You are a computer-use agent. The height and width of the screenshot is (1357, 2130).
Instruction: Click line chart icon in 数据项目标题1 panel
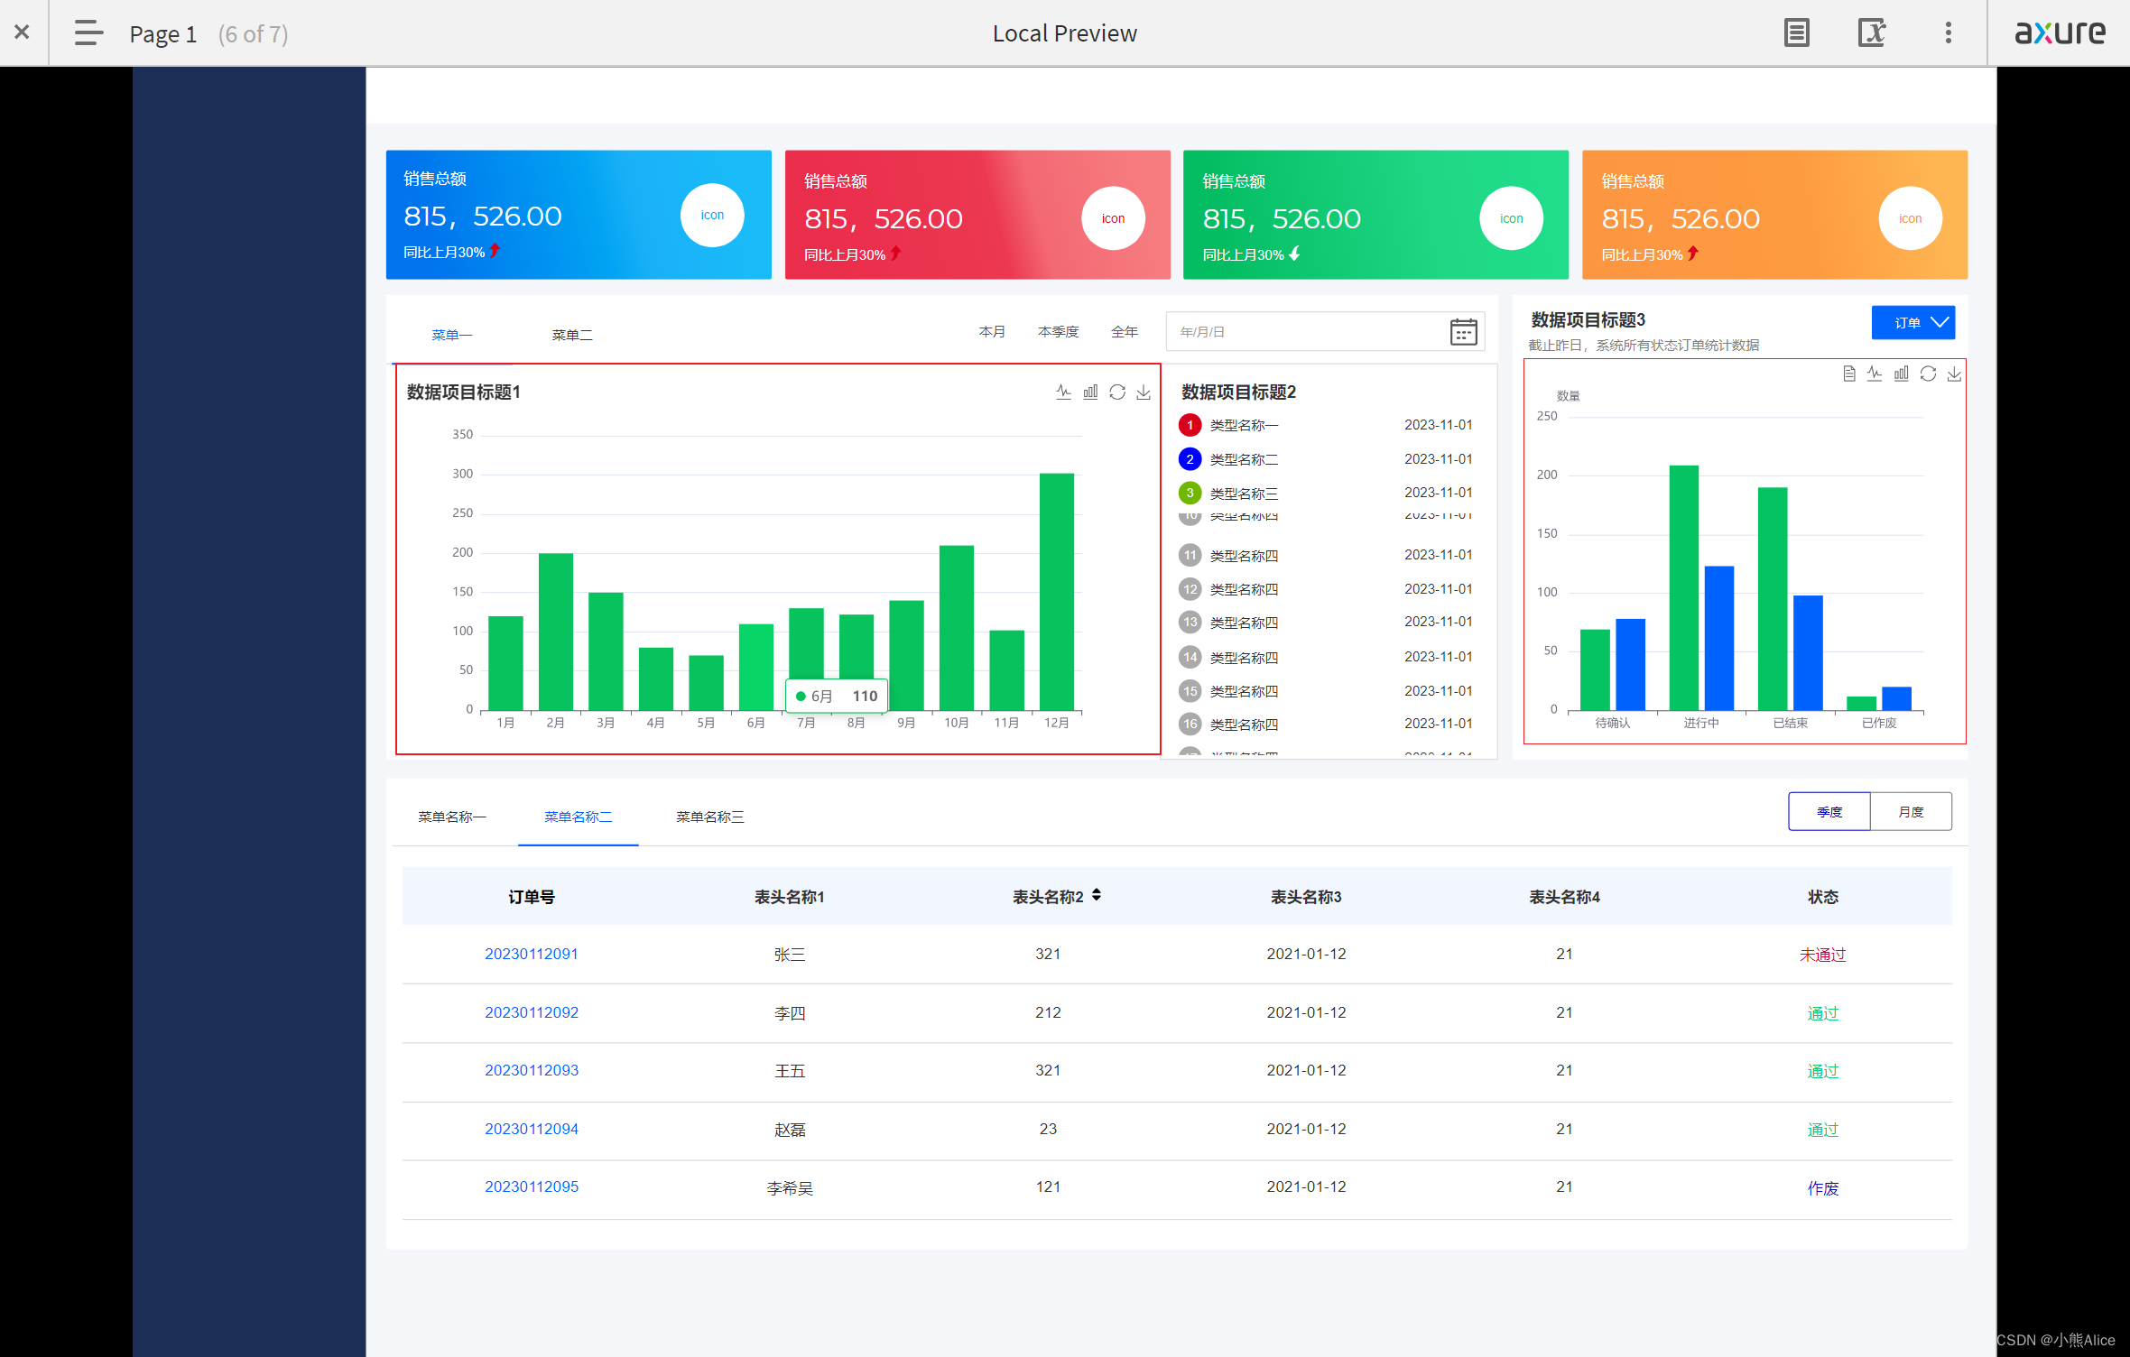[x=1063, y=392]
